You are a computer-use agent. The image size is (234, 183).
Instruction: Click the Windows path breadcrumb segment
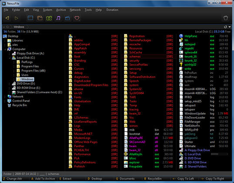pyautogui.click(x=19, y=27)
